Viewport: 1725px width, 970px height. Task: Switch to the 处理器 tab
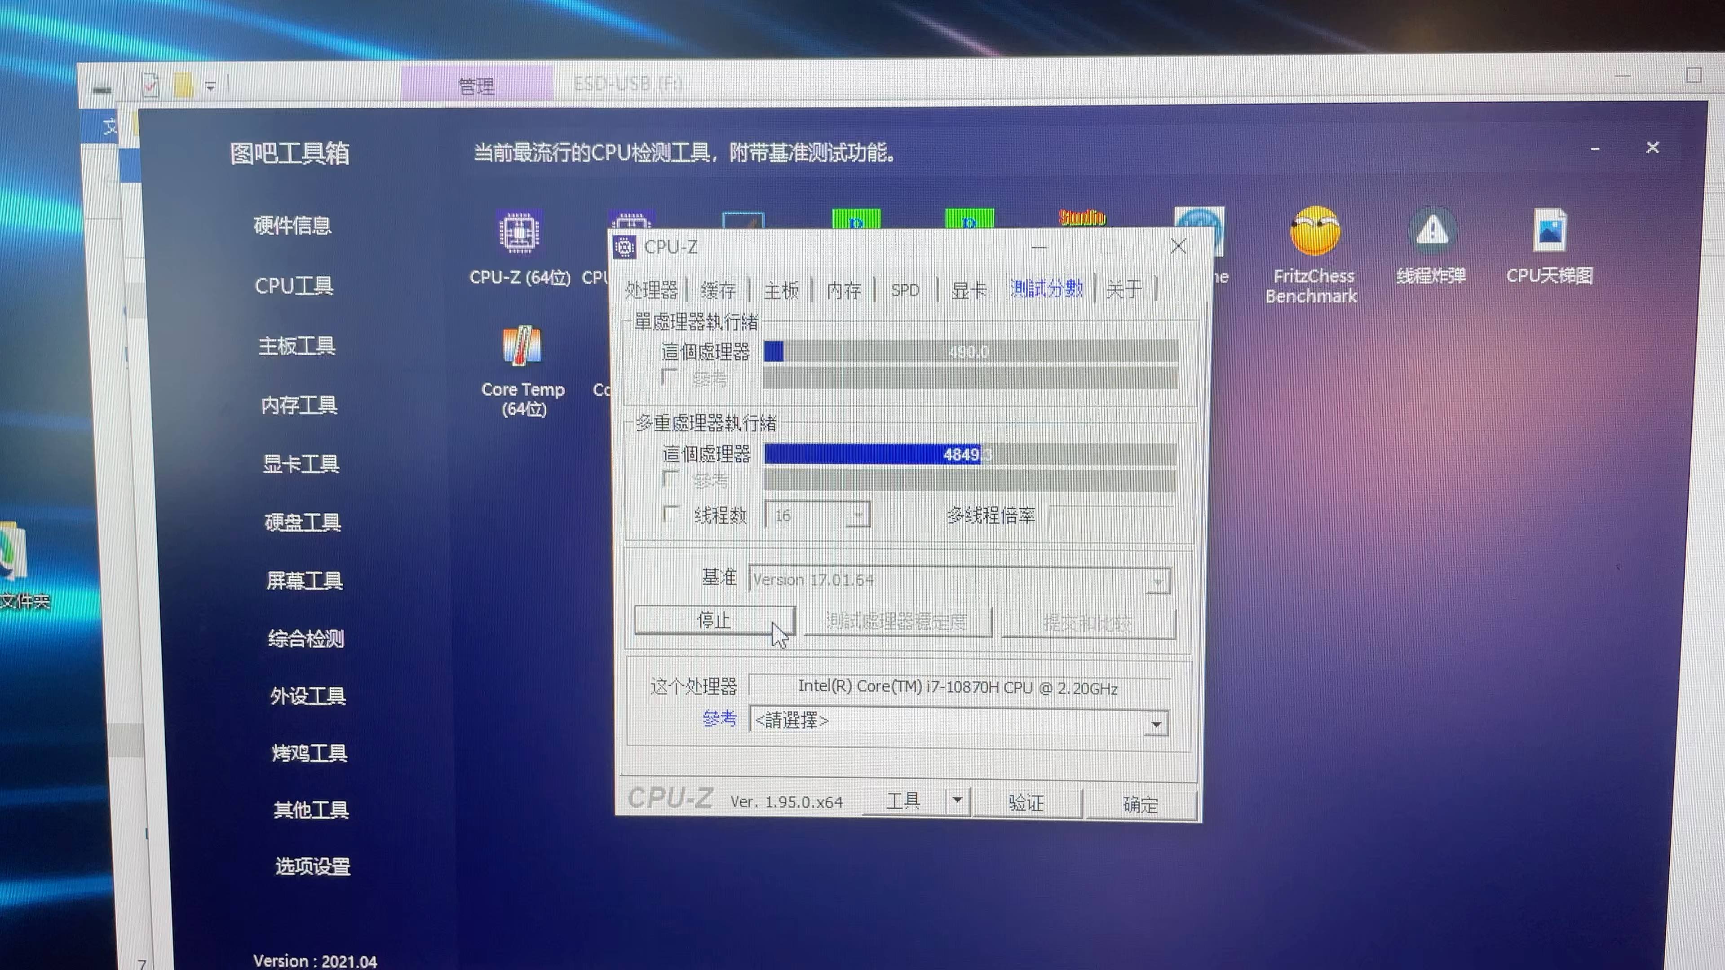[651, 290]
